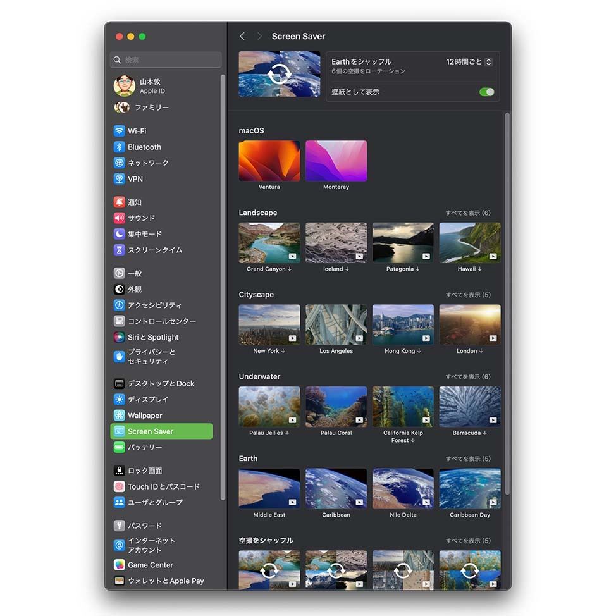Click the Bluetooth icon in sidebar
This screenshot has height=616, width=616.
pos(119,147)
